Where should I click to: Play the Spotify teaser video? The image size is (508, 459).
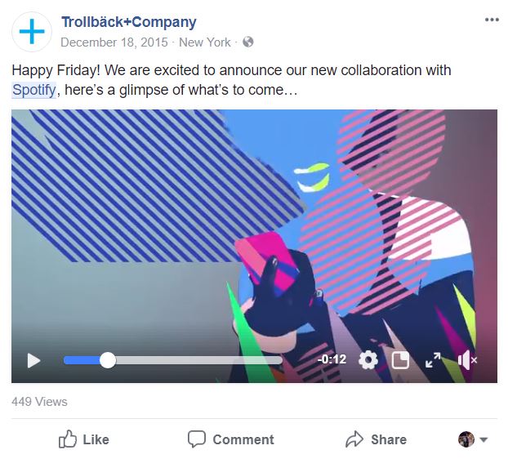coord(33,360)
